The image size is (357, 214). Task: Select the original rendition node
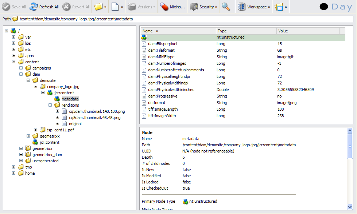[x=75, y=124]
